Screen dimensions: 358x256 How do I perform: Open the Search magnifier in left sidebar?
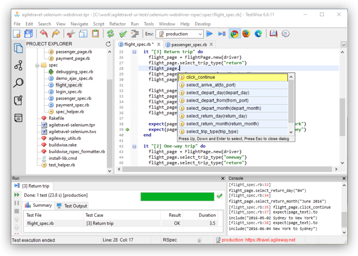(x=18, y=83)
